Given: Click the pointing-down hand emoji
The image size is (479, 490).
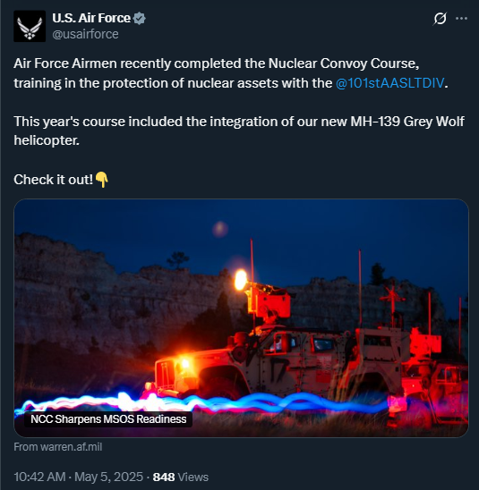Looking at the screenshot, I should tap(102, 180).
